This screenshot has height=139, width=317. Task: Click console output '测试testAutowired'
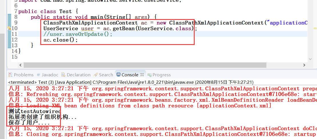pos(35,111)
